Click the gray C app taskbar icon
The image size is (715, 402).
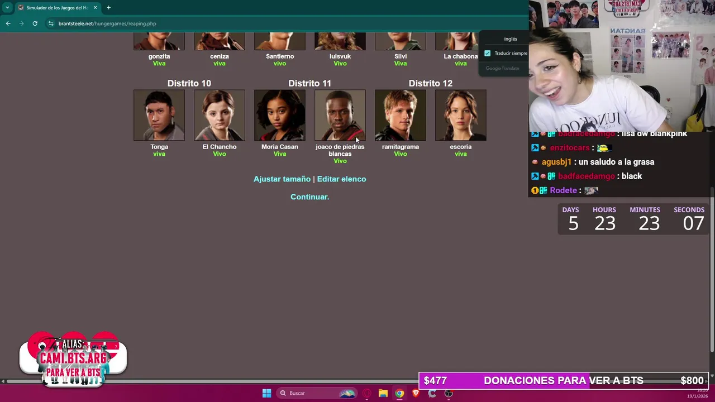(x=432, y=393)
